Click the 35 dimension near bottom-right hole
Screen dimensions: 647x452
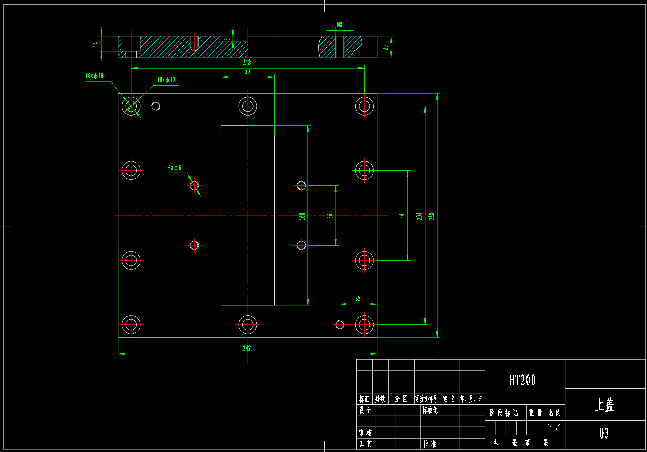point(358,299)
